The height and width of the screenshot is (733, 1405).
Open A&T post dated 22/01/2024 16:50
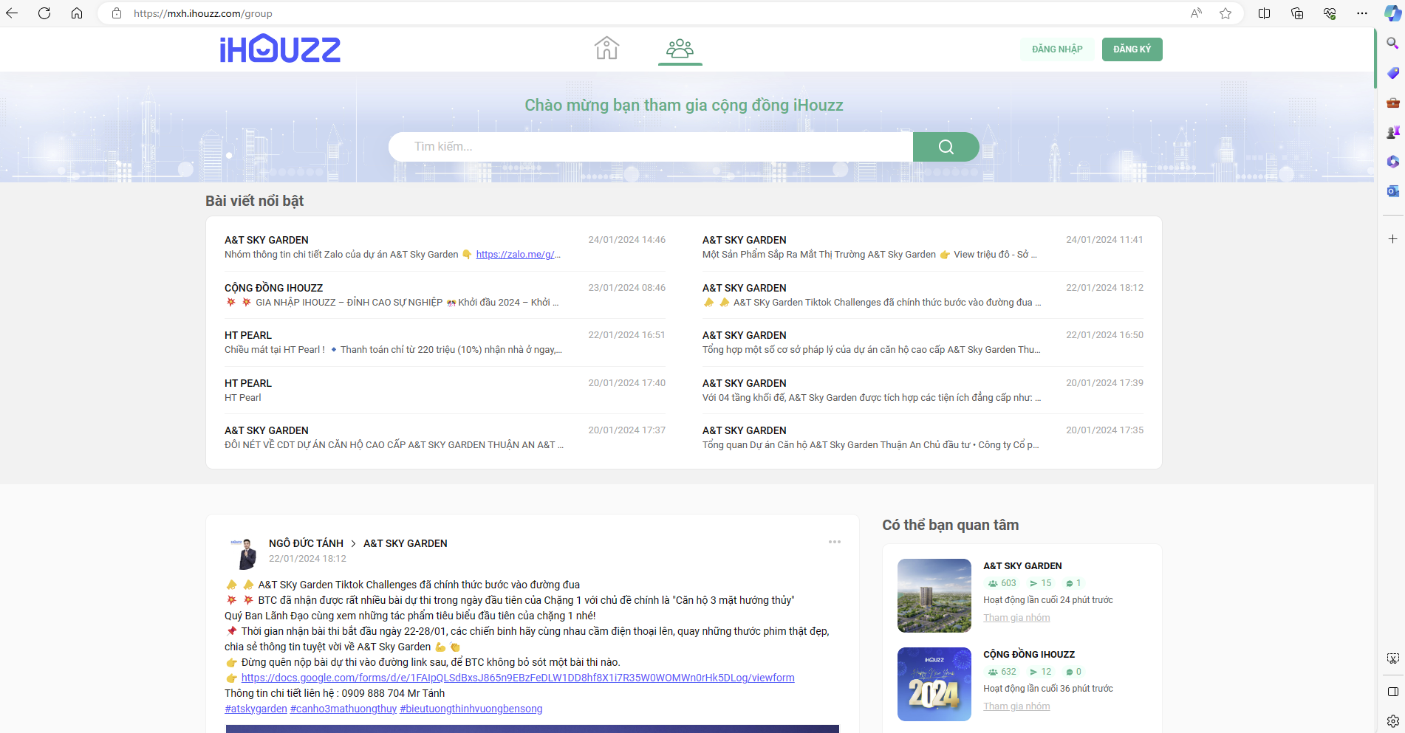tap(923, 343)
